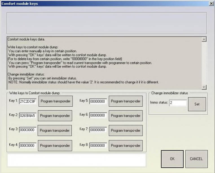215x173 pixels.
Task: Select the Key 2 input field
Action: [x=28, y=116]
